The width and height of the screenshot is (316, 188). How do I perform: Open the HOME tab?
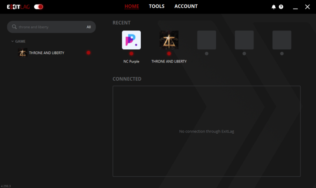pos(132,6)
